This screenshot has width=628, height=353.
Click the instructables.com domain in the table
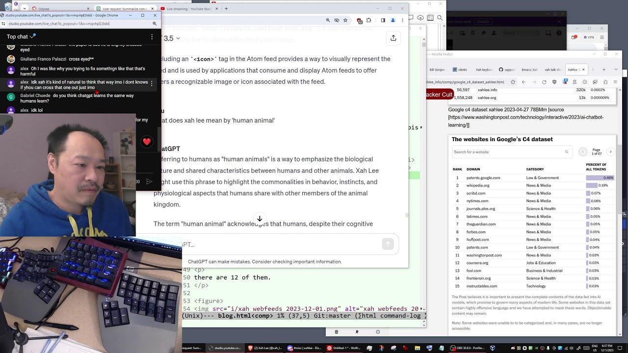point(482,286)
